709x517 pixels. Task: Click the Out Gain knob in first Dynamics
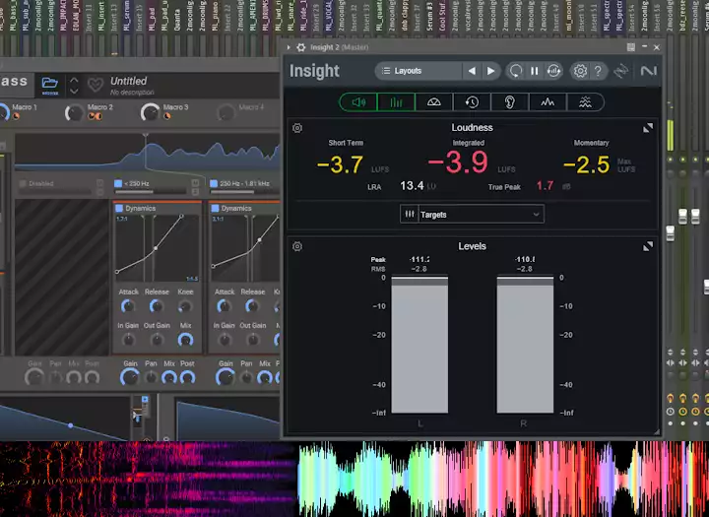click(x=157, y=340)
